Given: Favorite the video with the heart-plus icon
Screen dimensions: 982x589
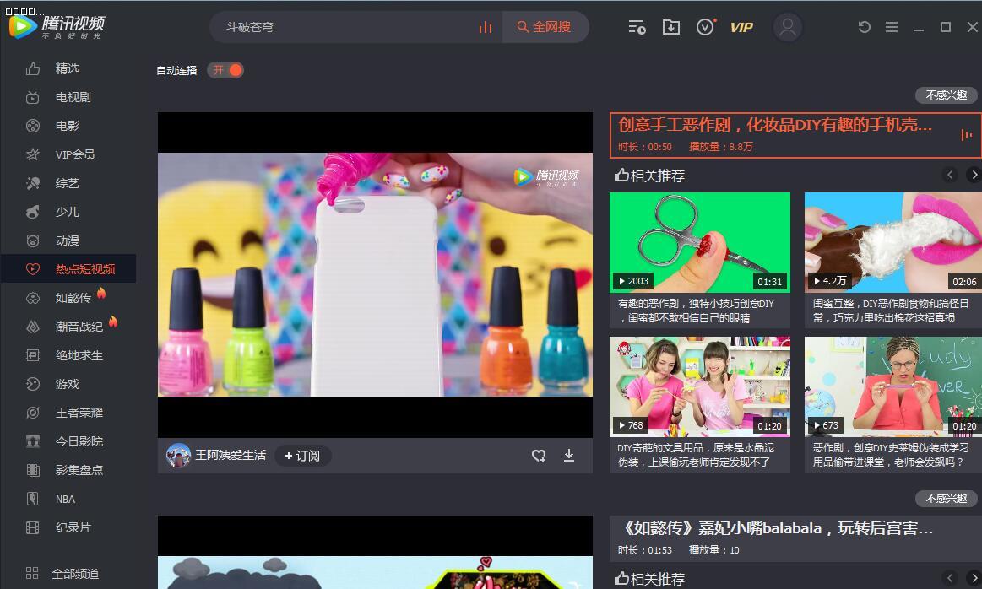Looking at the screenshot, I should 539,456.
